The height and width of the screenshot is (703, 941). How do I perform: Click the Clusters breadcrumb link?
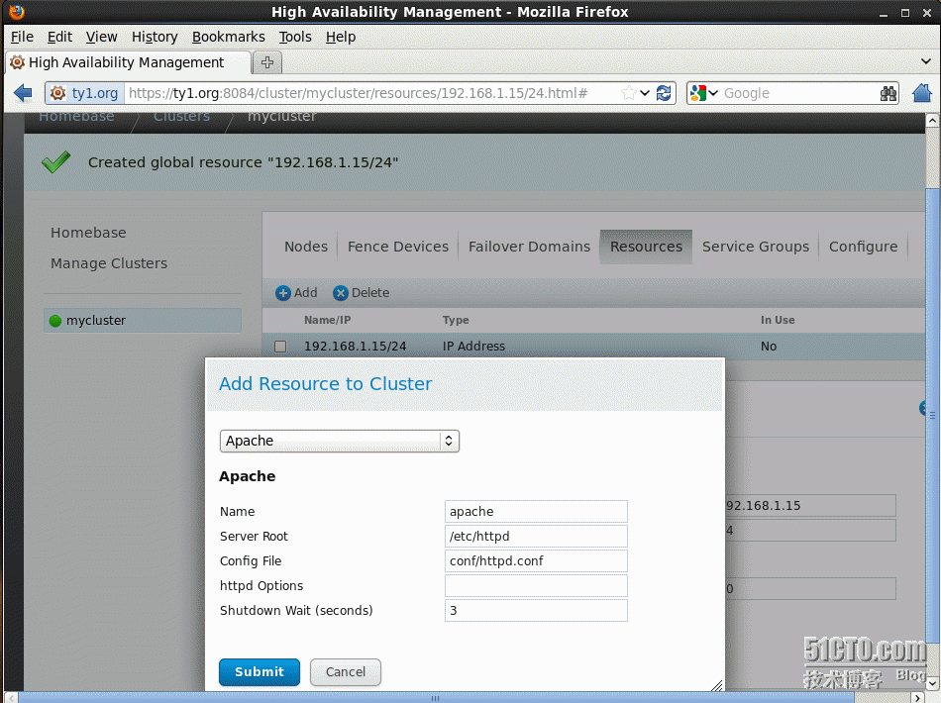point(181,117)
